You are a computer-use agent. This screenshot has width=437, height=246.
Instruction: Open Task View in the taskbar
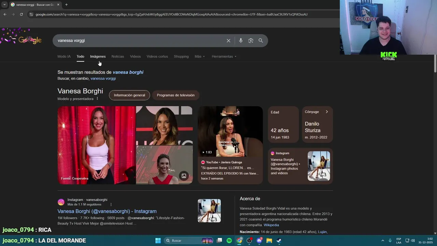pos(220,241)
